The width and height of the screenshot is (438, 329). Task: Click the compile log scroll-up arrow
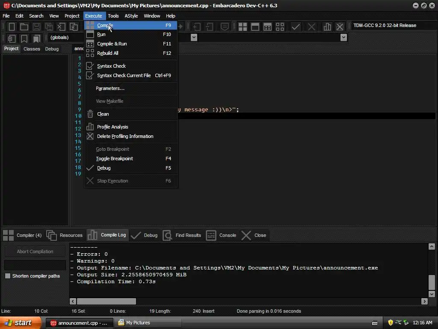(x=432, y=246)
